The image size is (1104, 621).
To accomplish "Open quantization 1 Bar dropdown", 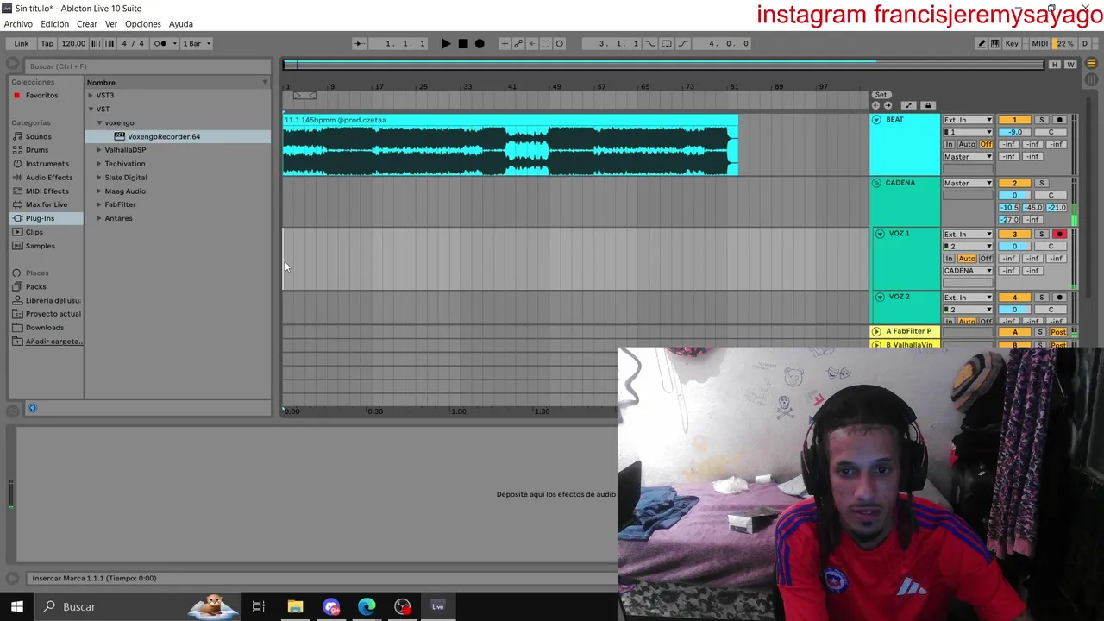I will (196, 43).
